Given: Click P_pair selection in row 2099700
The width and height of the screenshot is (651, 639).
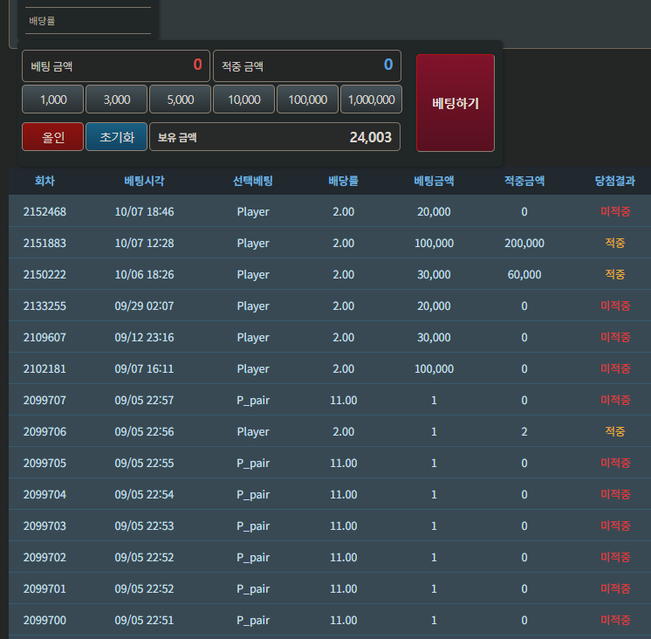Looking at the screenshot, I should (253, 621).
